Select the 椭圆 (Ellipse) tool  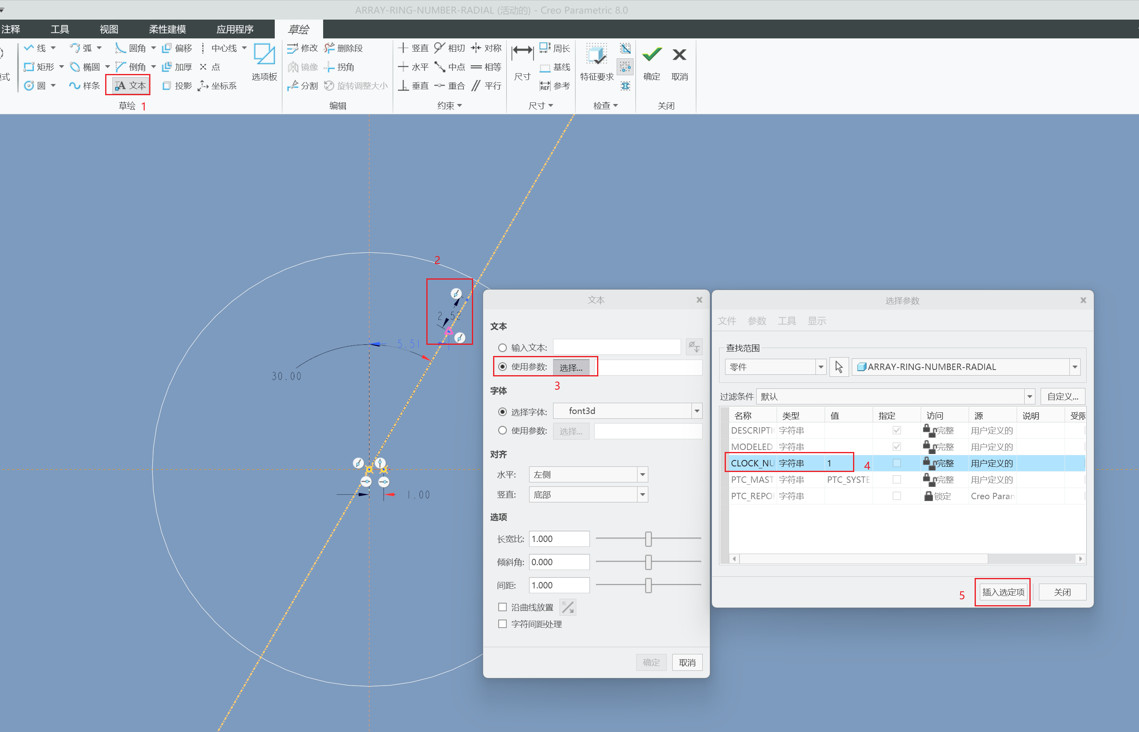pos(86,67)
